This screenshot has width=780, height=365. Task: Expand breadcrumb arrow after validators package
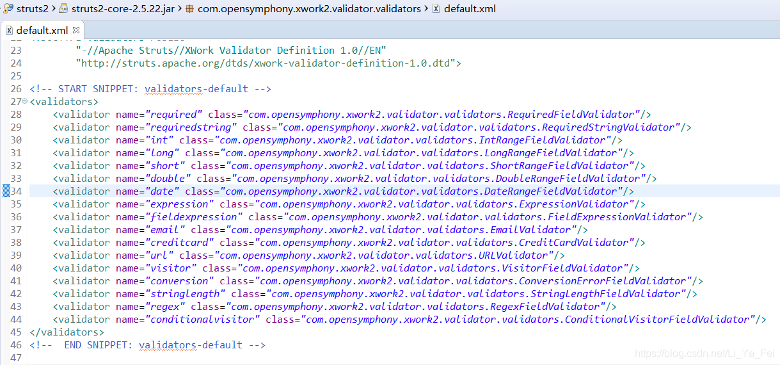pyautogui.click(x=426, y=9)
